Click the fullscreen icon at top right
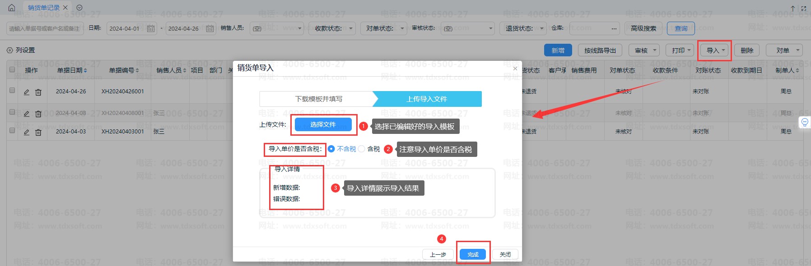Viewport: 811px width, 266px height. coord(803,8)
